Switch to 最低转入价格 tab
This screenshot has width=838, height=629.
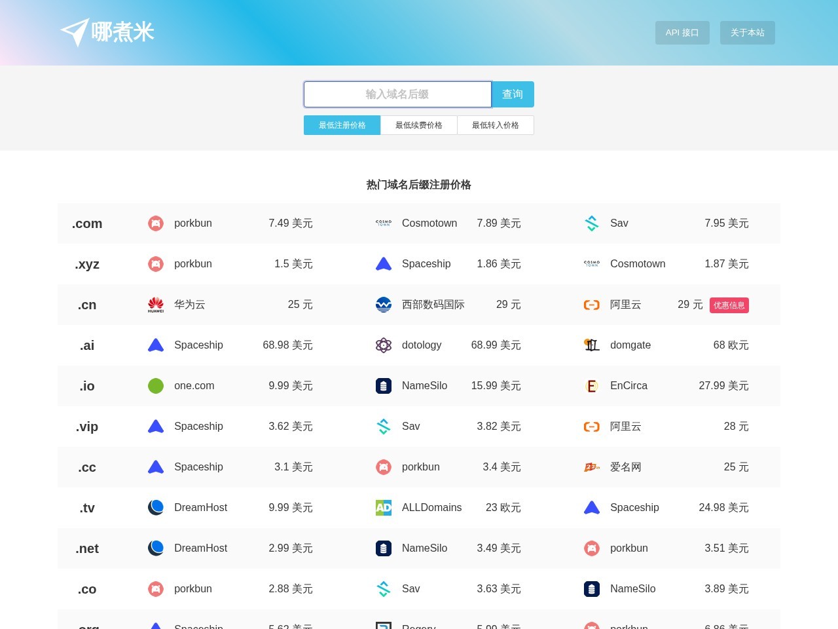pyautogui.click(x=496, y=125)
